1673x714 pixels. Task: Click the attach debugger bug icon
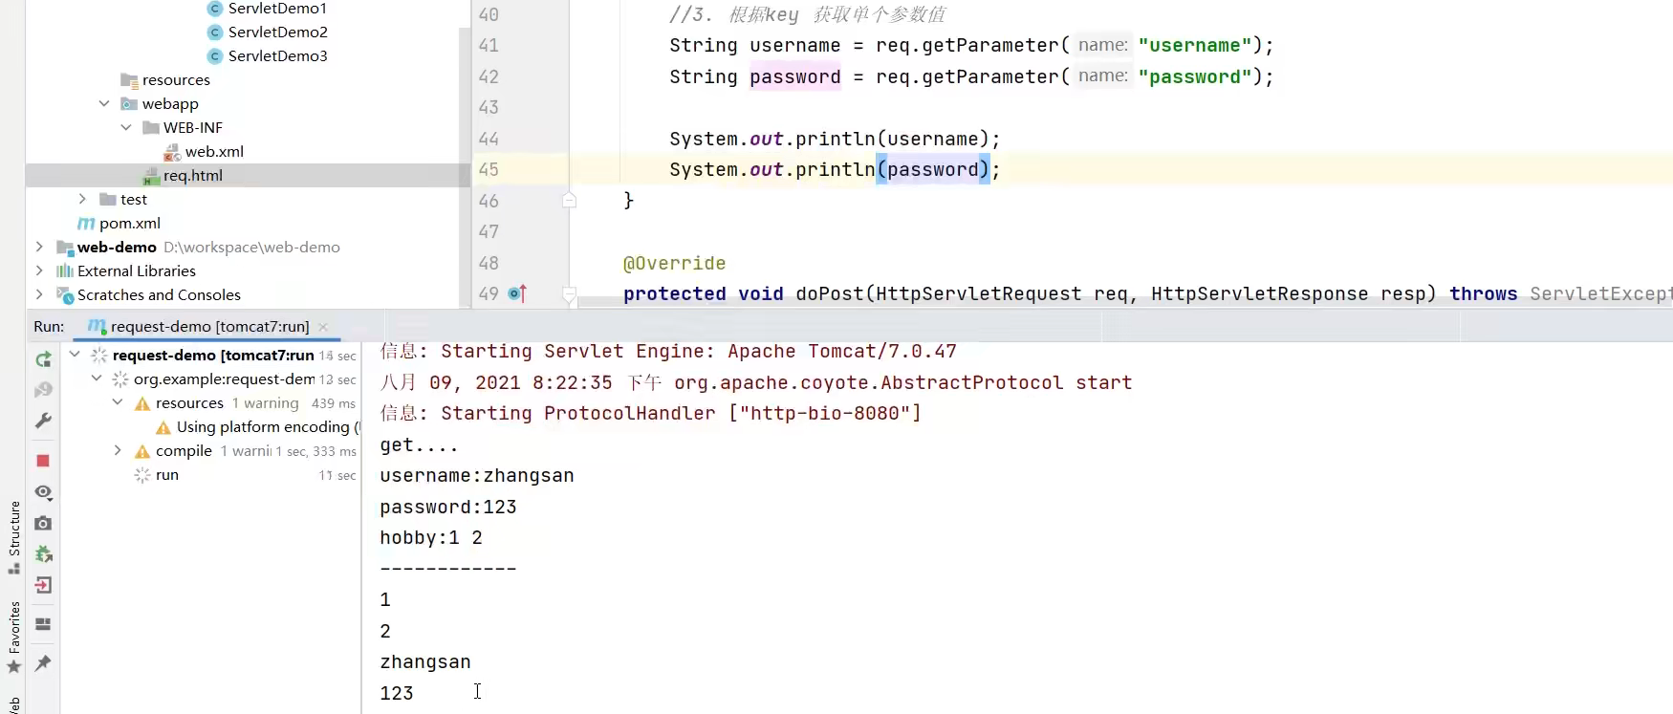tap(43, 554)
